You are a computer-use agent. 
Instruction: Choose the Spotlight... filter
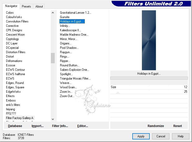click(66, 74)
